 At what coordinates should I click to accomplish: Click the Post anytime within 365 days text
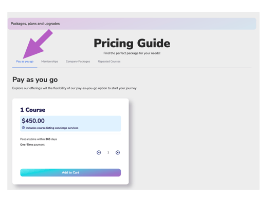[39, 139]
